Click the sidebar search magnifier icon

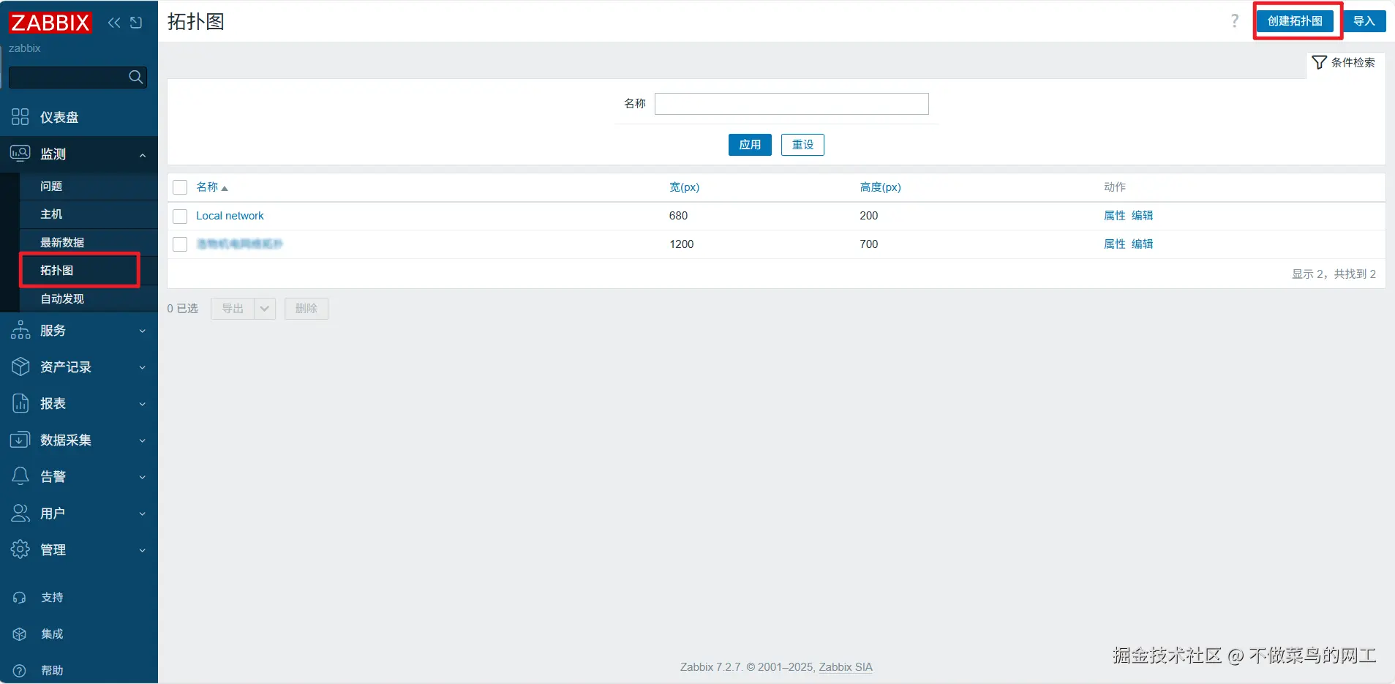(135, 77)
